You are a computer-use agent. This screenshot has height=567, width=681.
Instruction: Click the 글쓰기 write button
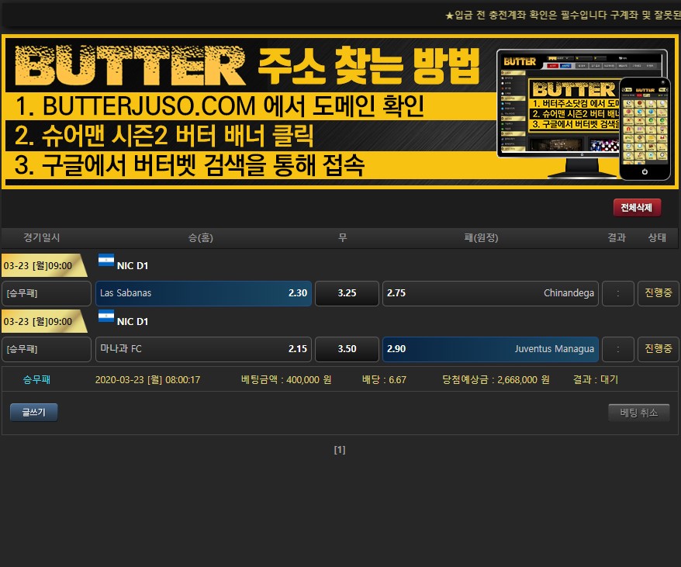(x=34, y=413)
